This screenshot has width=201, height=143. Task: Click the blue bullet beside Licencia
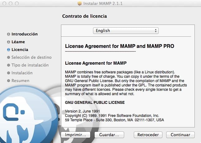point(8,50)
